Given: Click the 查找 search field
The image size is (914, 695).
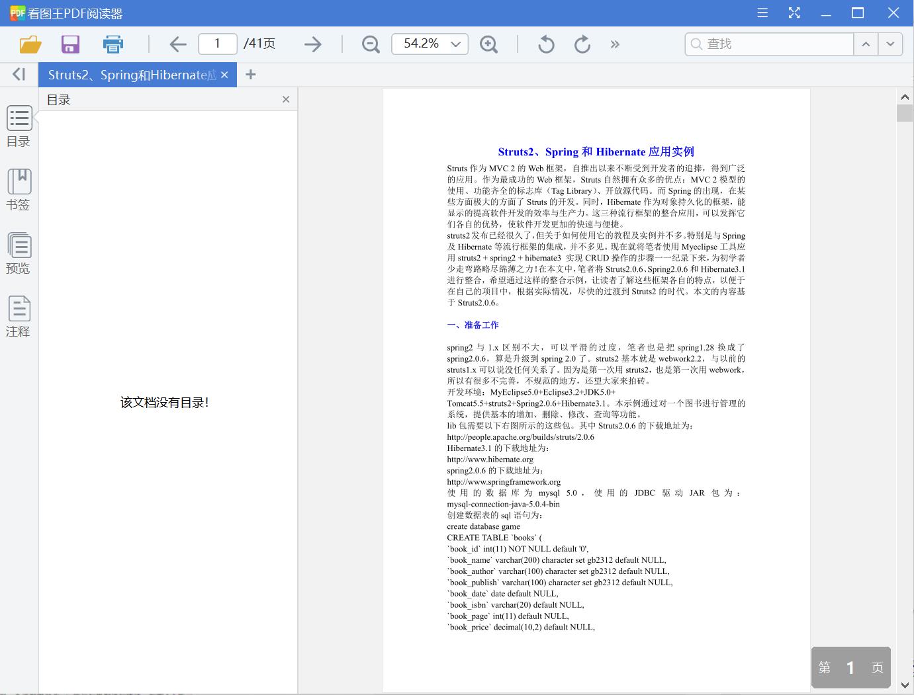Looking at the screenshot, I should (x=769, y=44).
